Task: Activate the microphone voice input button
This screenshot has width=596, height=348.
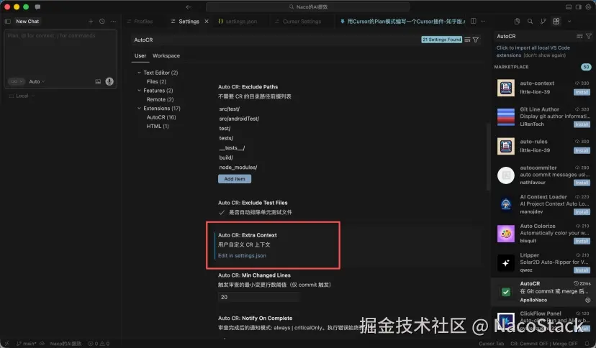Action: (x=109, y=81)
